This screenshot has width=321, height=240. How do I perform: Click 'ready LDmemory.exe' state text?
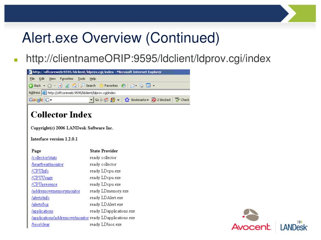(109, 191)
